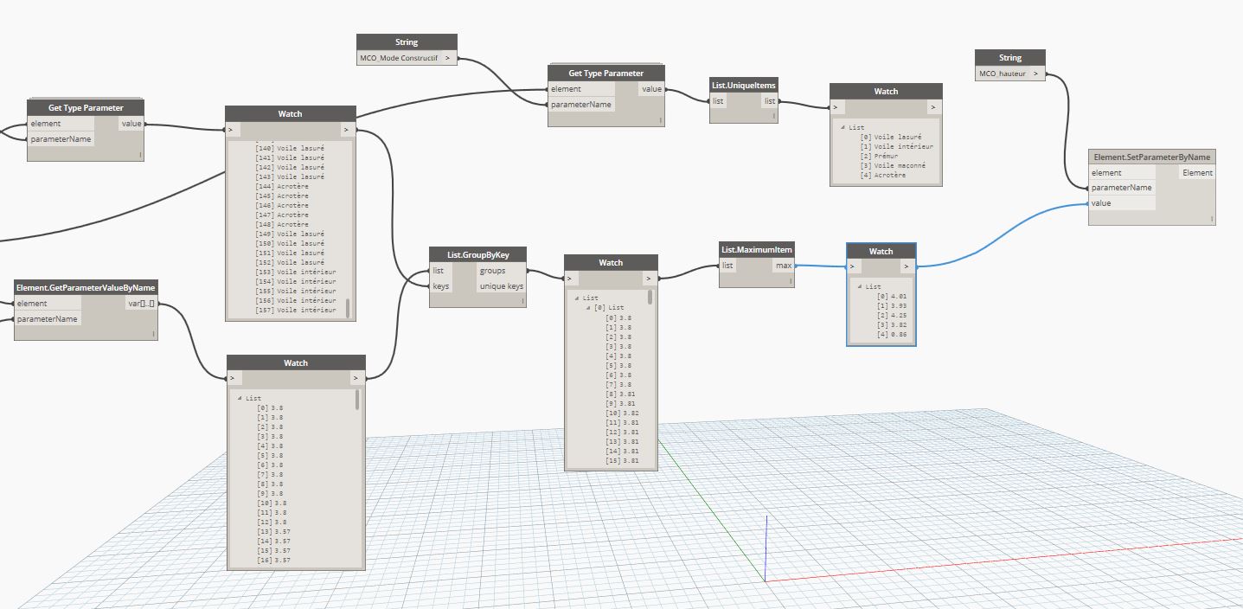Viewport: 1243px width, 609px height.
Task: Click 'max' output port of List.MaximumItem
Action: click(x=783, y=266)
